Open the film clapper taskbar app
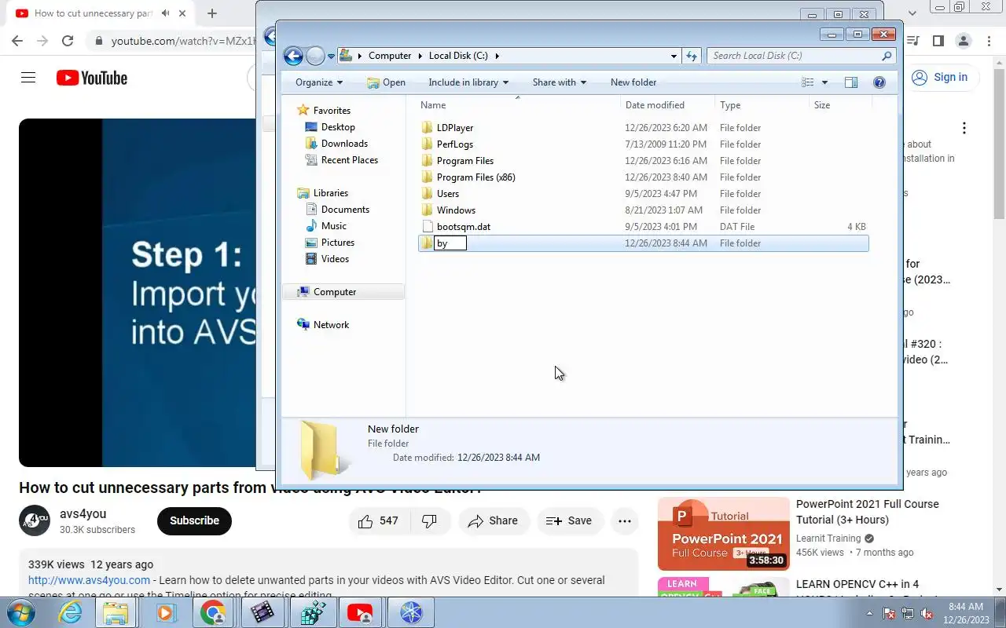Image resolution: width=1006 pixels, height=628 pixels. [263, 612]
